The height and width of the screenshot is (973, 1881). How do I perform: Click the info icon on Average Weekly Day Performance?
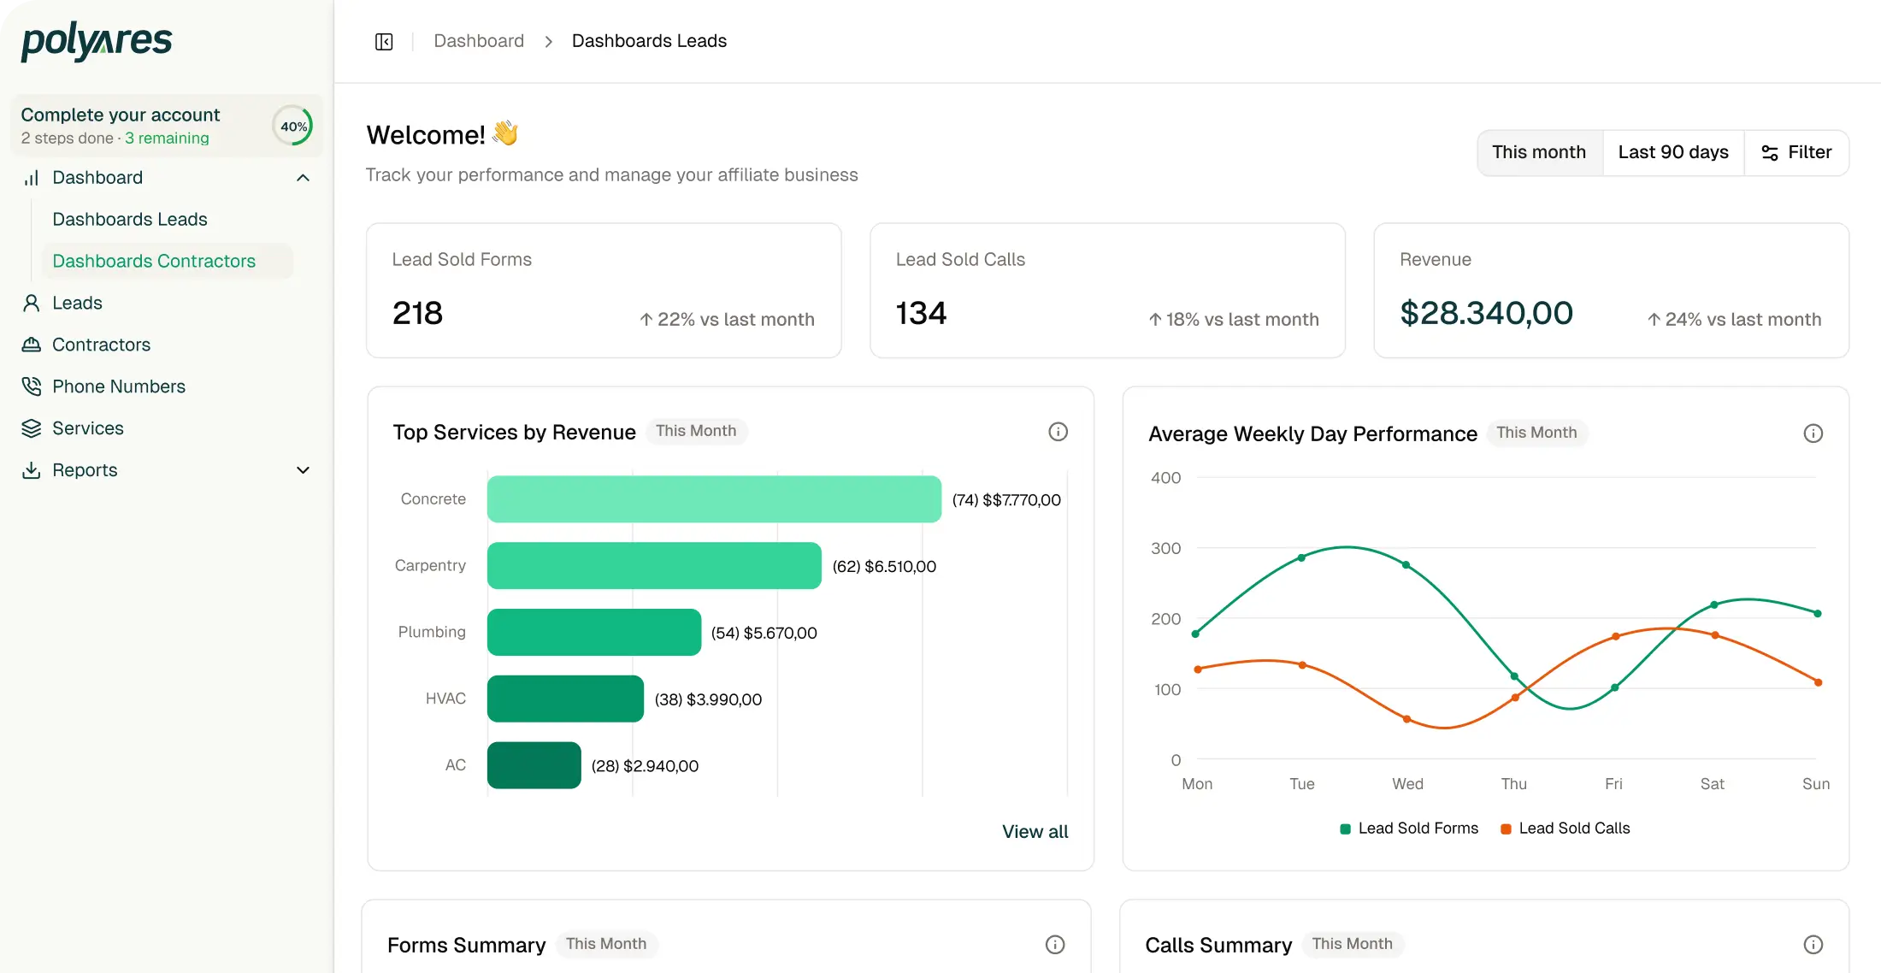click(1813, 433)
